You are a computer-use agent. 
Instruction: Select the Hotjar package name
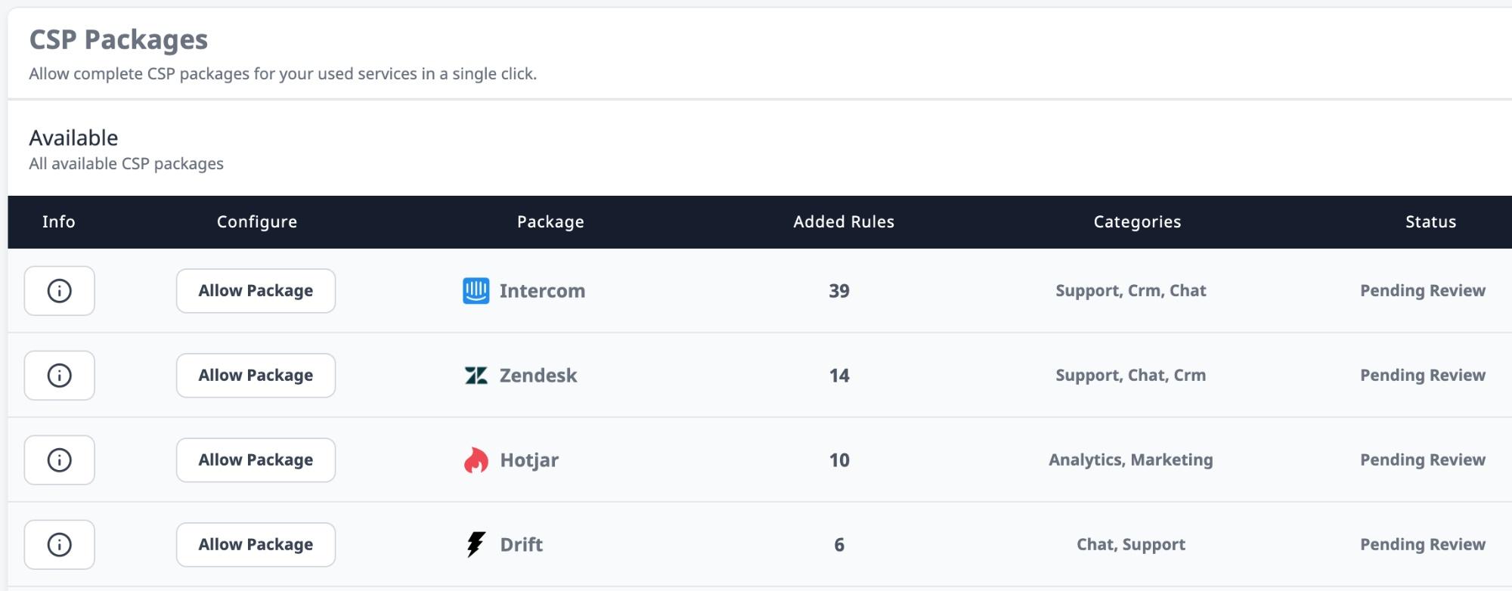(x=529, y=460)
